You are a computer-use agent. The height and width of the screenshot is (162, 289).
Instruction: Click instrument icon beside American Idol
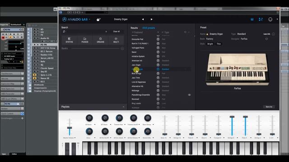158,61
